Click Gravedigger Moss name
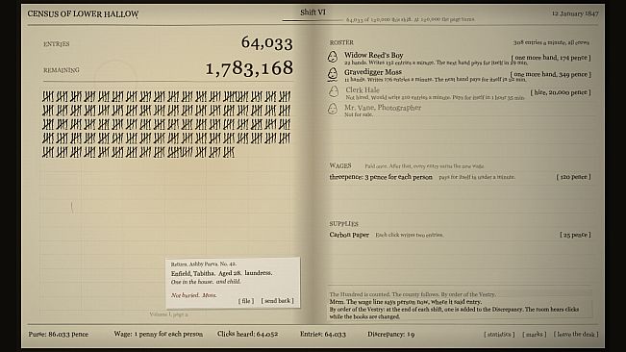Image resolution: width=626 pixels, height=352 pixels. point(373,72)
